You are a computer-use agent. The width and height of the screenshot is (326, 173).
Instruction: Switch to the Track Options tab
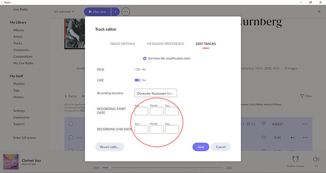[x=122, y=44]
